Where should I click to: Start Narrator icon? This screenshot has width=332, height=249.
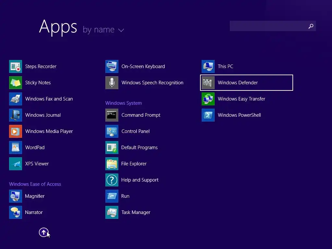(16, 212)
